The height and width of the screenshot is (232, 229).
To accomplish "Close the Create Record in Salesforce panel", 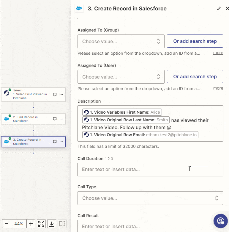I will click(227, 8).
